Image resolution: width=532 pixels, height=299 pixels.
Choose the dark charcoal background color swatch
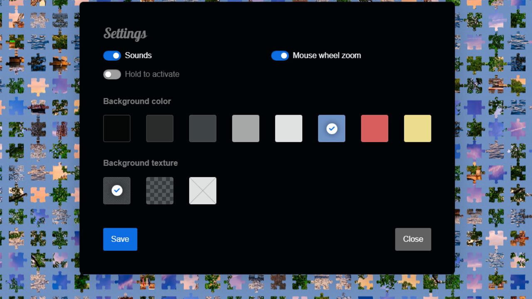pos(160,129)
